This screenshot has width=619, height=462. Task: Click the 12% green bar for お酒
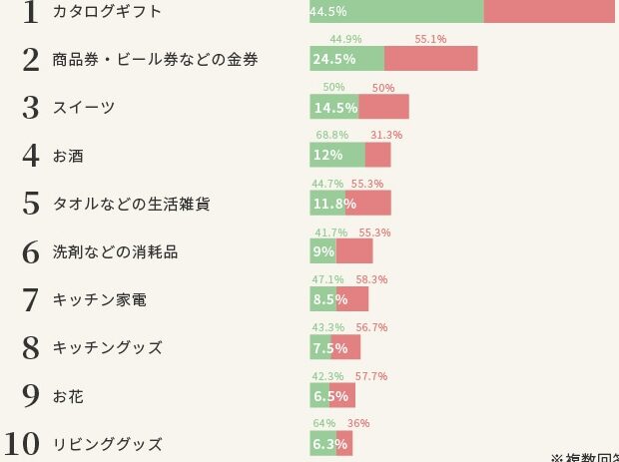(328, 156)
